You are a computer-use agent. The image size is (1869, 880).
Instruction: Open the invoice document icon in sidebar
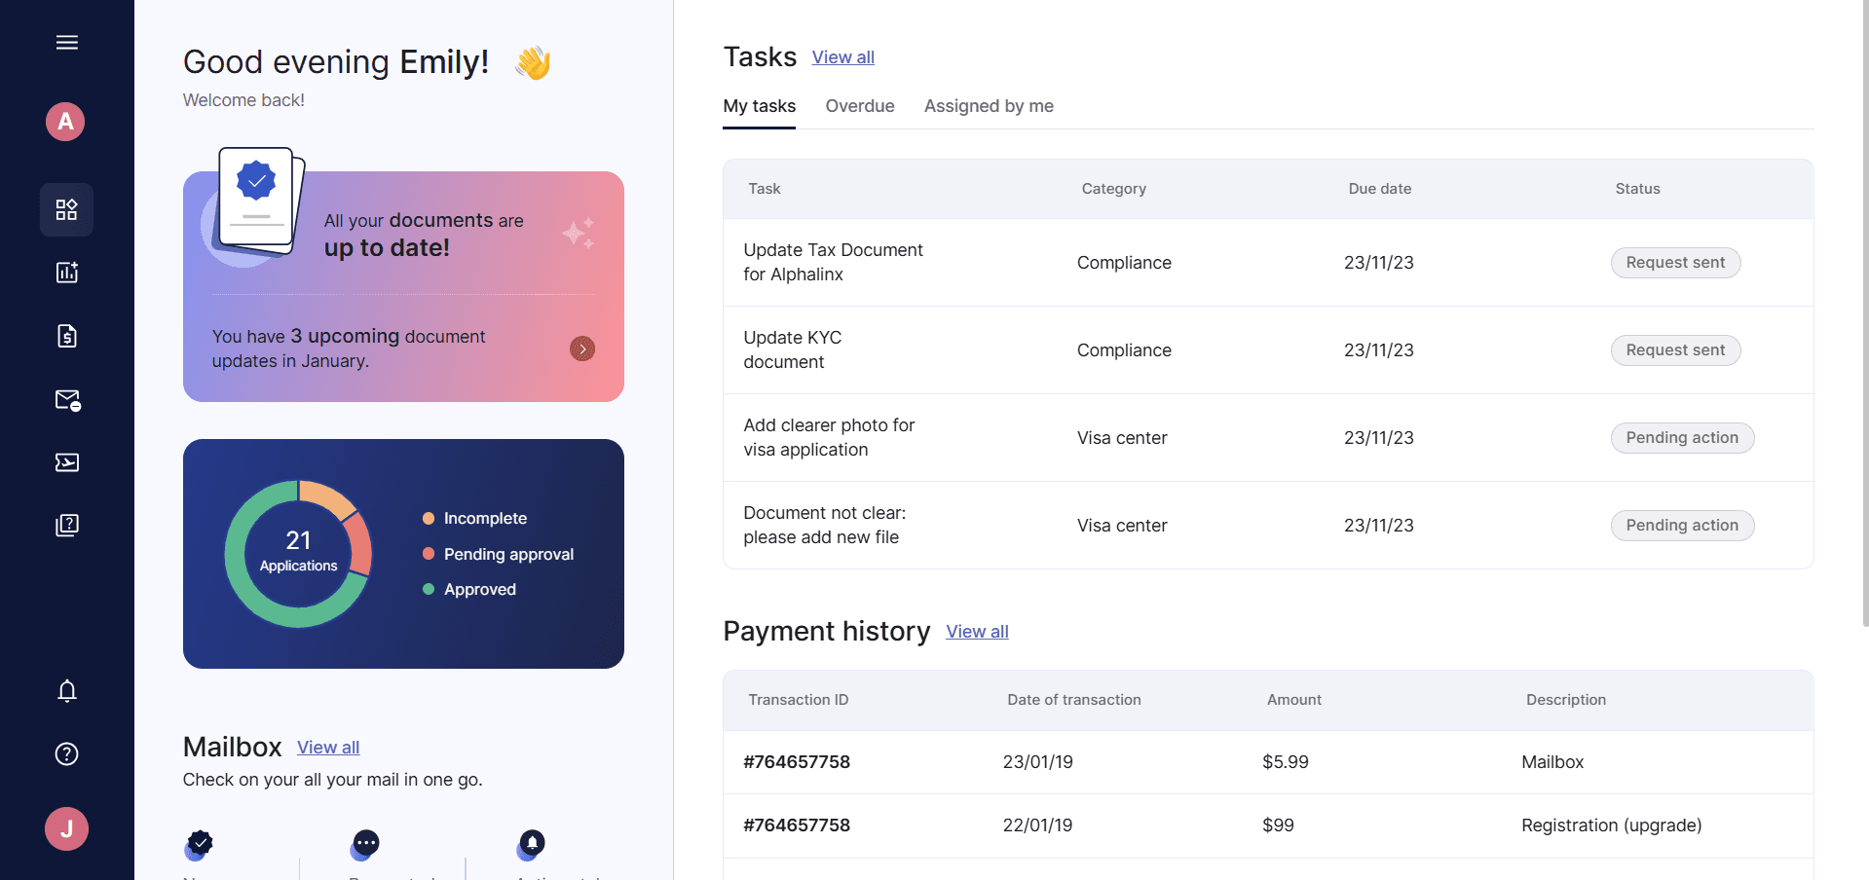point(66,336)
